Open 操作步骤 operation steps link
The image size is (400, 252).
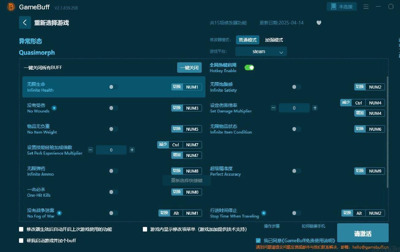coord(272,226)
